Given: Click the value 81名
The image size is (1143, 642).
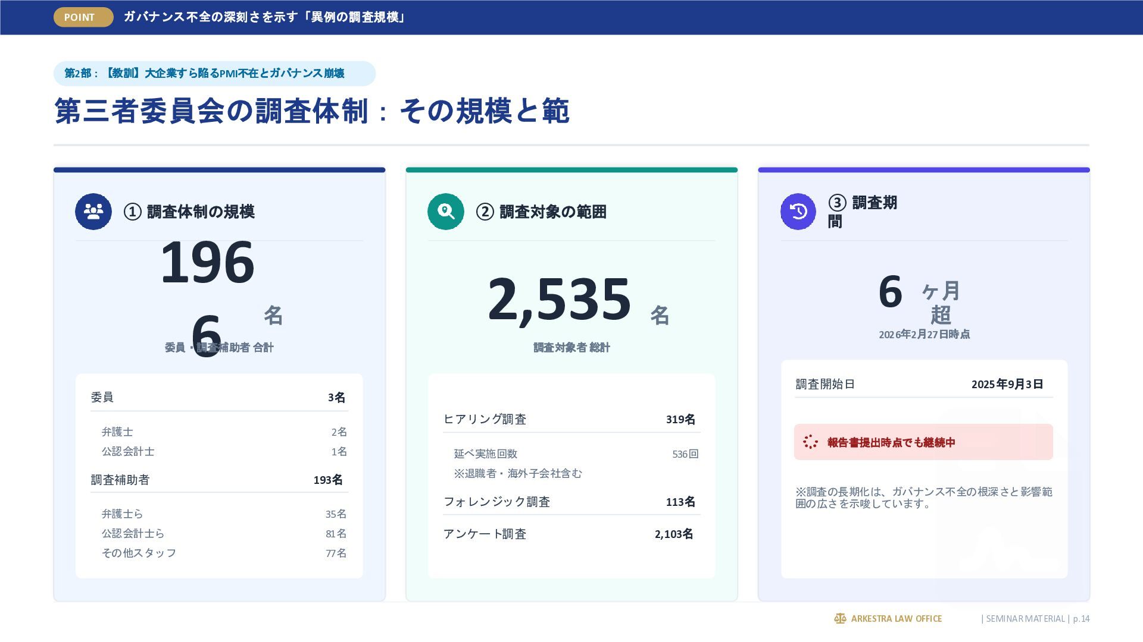Looking at the screenshot, I should tap(336, 534).
